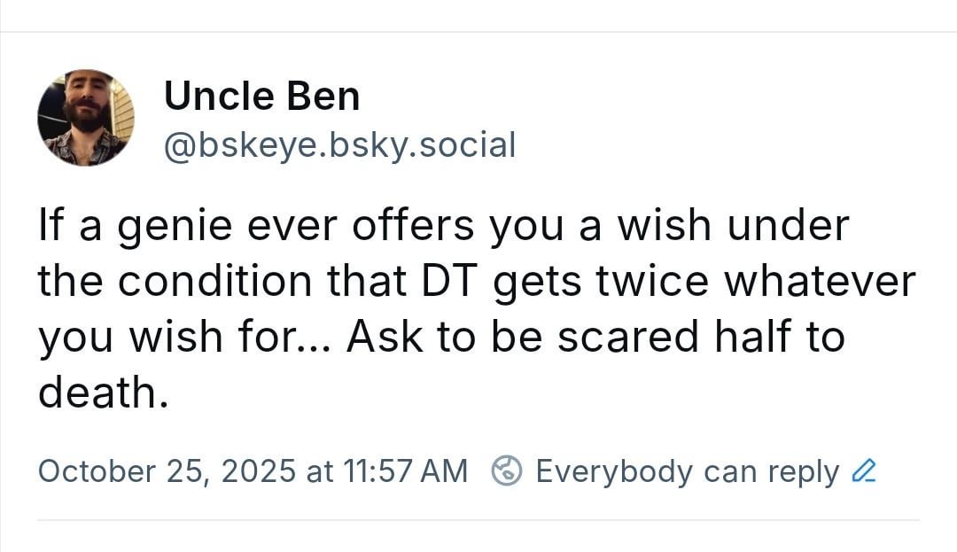Click the Uncle Ben display name
This screenshot has height=552, width=957.
tap(261, 97)
